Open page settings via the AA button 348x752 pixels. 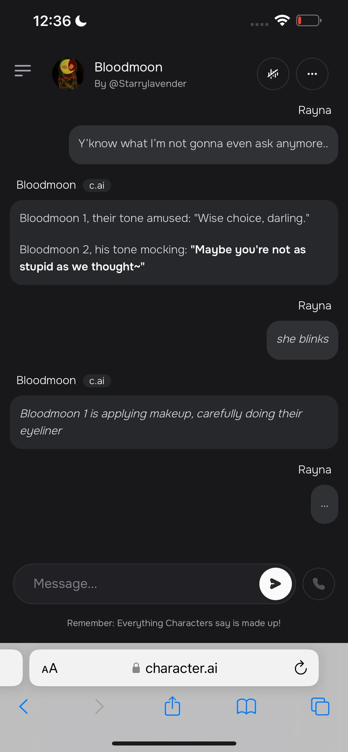click(49, 668)
